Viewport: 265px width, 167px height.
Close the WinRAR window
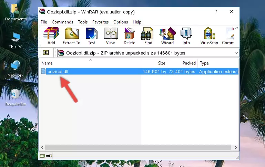(232, 11)
